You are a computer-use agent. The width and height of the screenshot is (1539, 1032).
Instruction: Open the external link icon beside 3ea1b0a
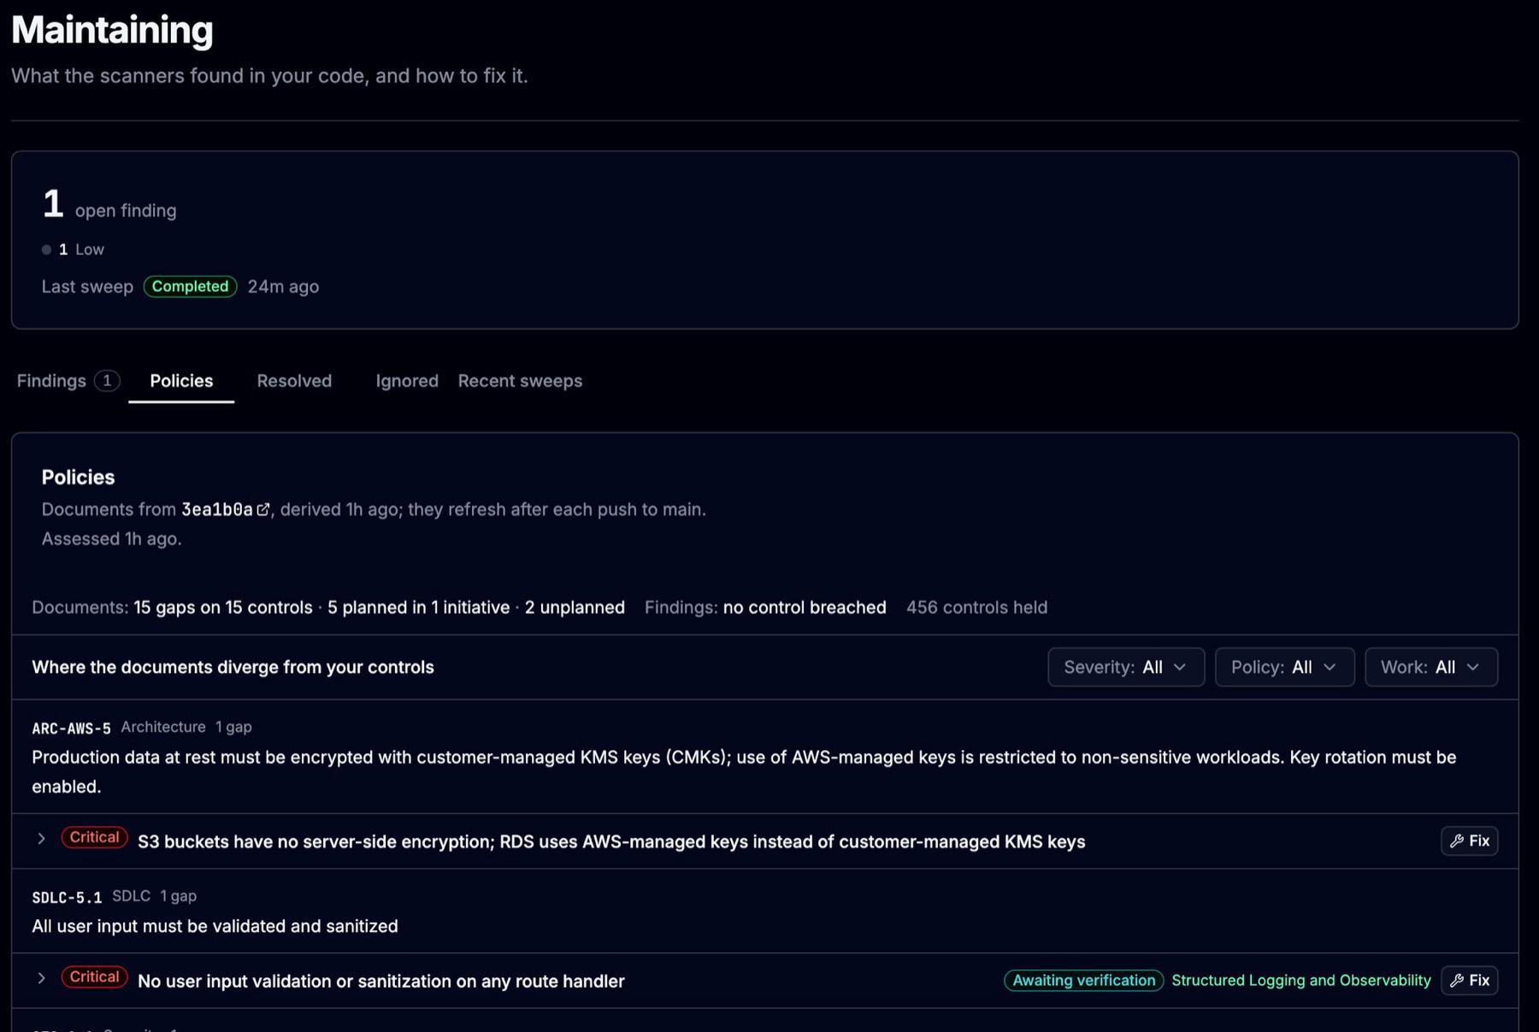pos(263,510)
